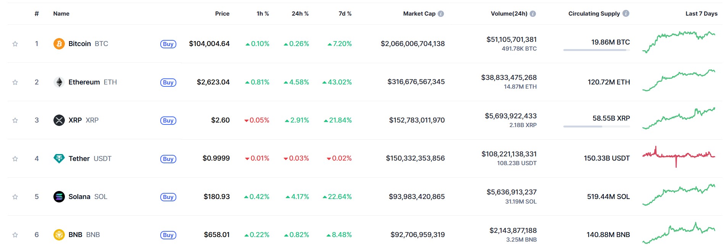Click the BNB logo icon

click(x=59, y=235)
